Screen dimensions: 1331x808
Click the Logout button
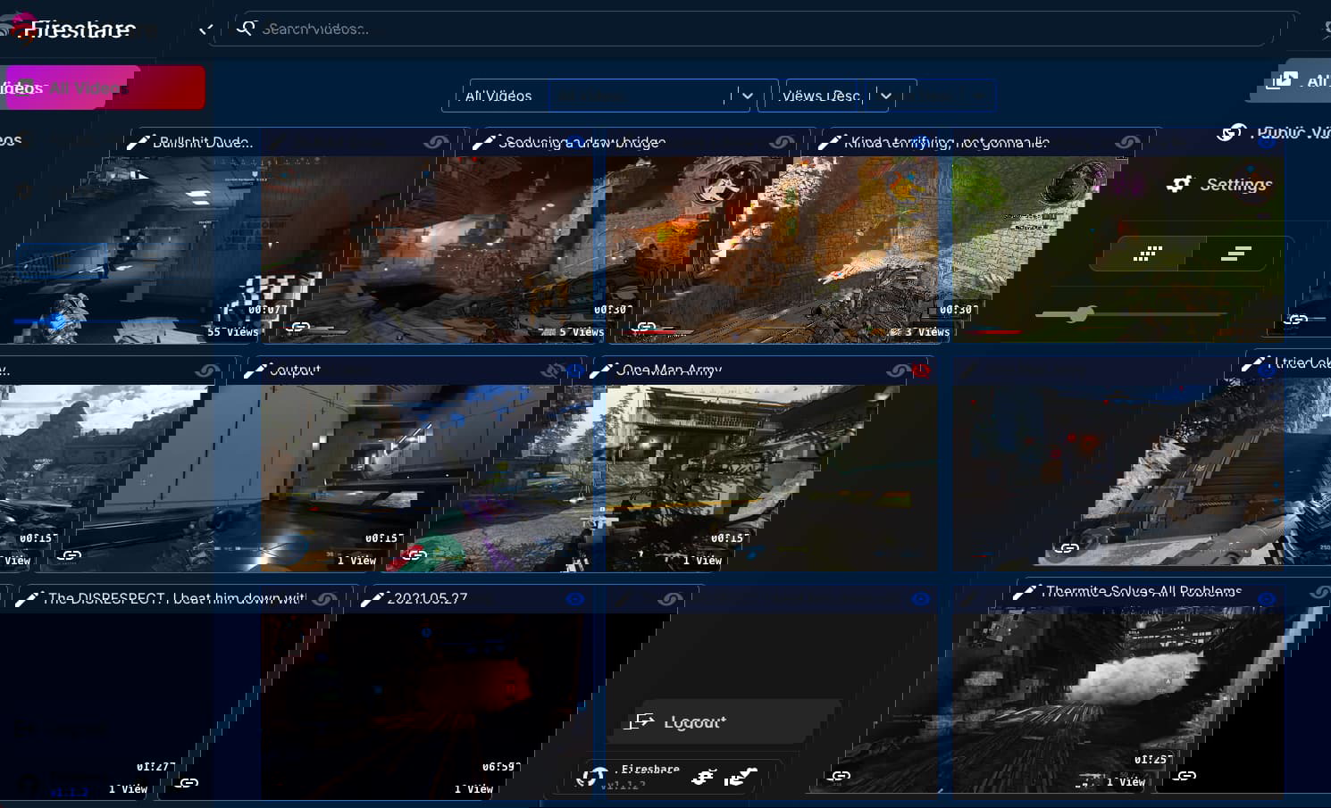point(725,721)
